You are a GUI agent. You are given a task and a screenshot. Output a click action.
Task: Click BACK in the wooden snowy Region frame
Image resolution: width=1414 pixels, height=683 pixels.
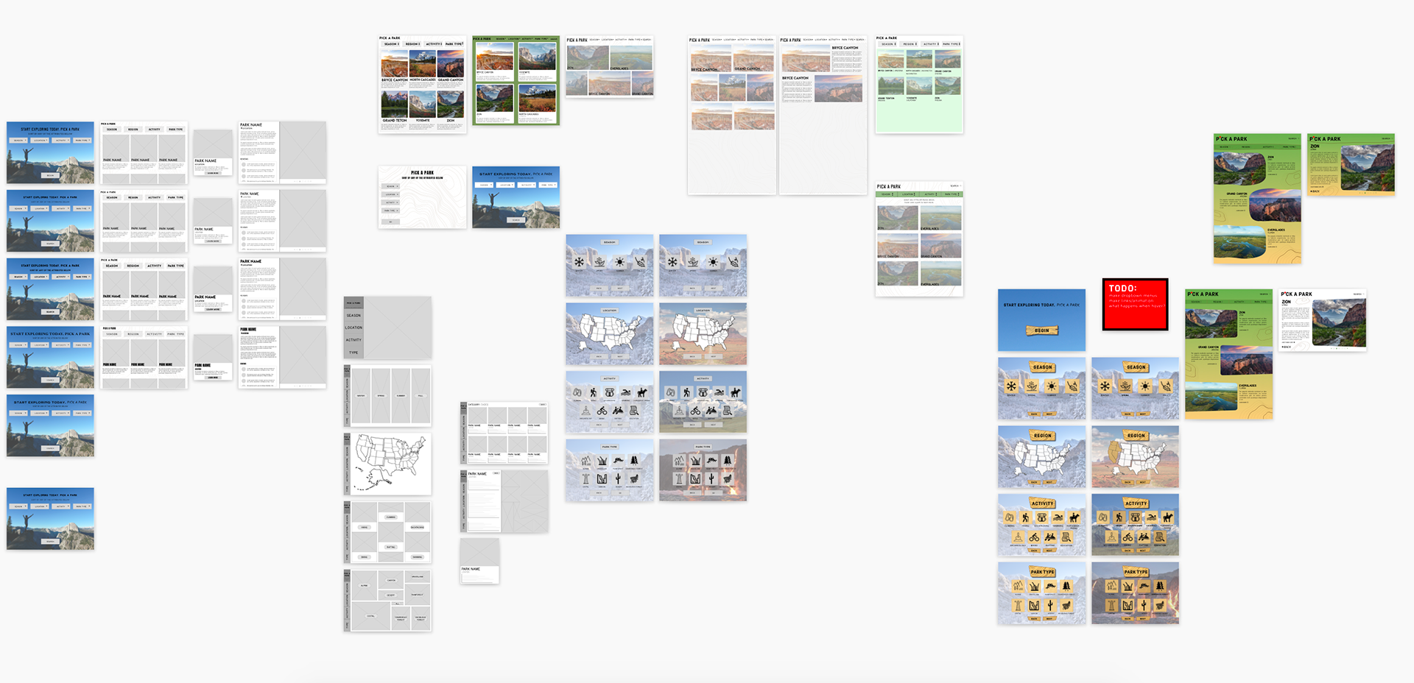tap(1034, 482)
